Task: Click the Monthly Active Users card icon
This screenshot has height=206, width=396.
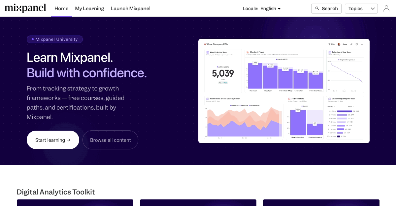Action: pos(208,52)
